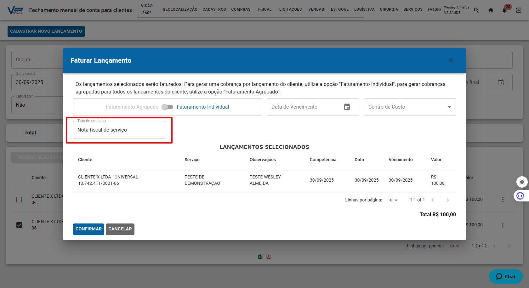This screenshot has width=529, height=288.
Task: Change Linhas por página in dialog
Action: (393, 200)
